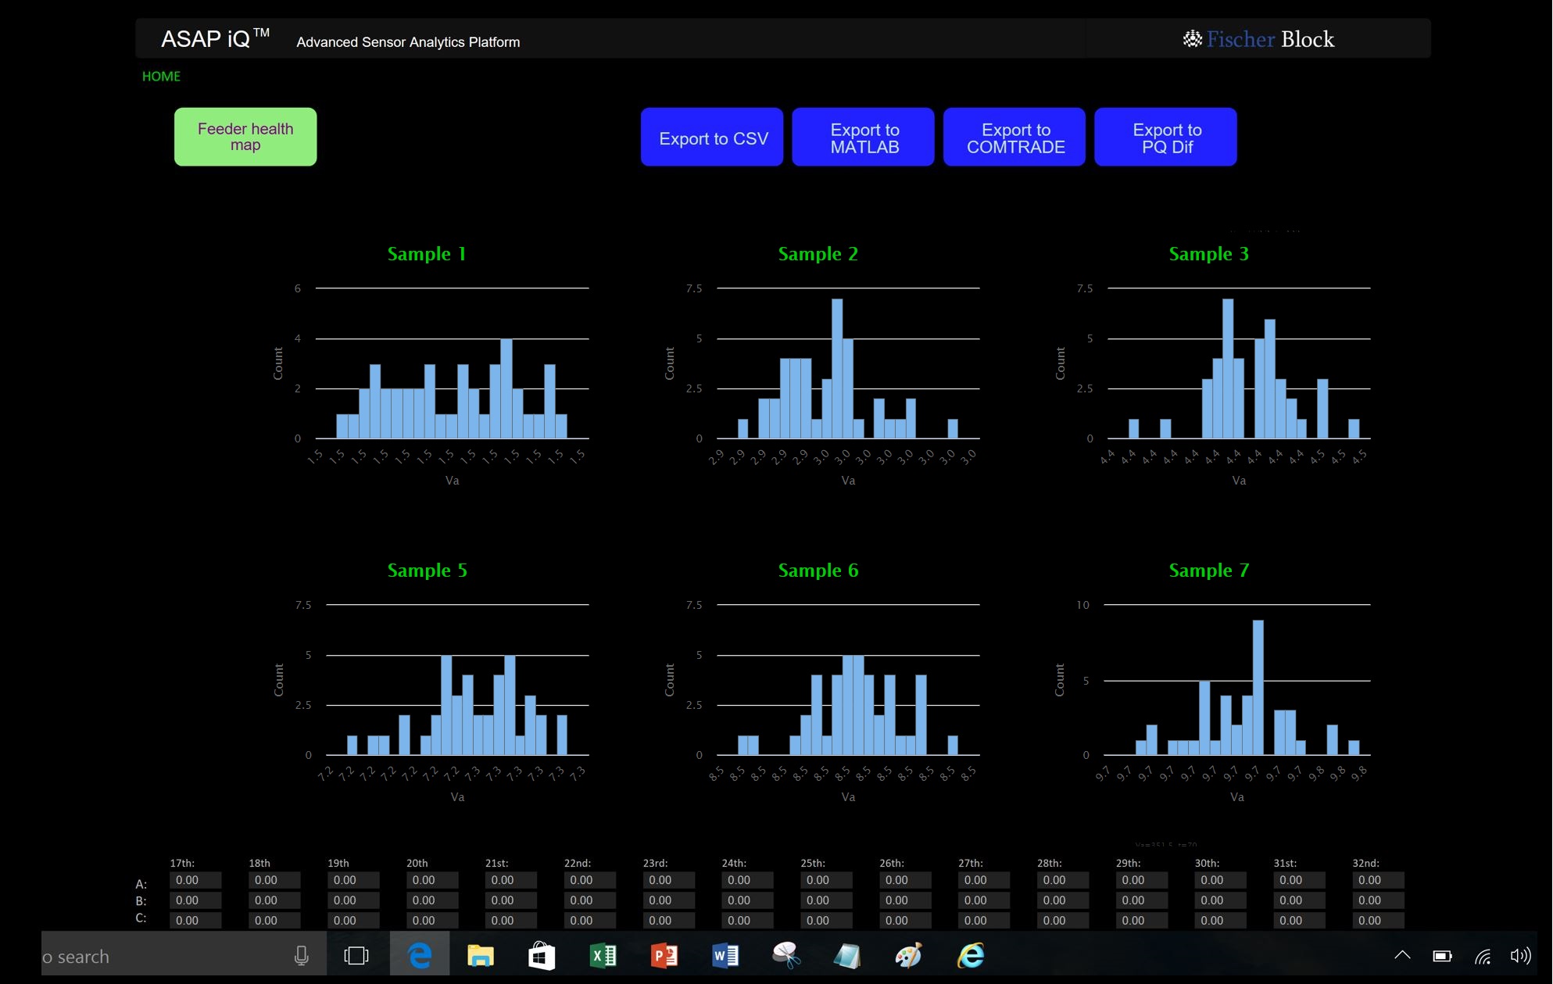
Task: Launch the Paint palette icon
Action: pyautogui.click(x=908, y=955)
